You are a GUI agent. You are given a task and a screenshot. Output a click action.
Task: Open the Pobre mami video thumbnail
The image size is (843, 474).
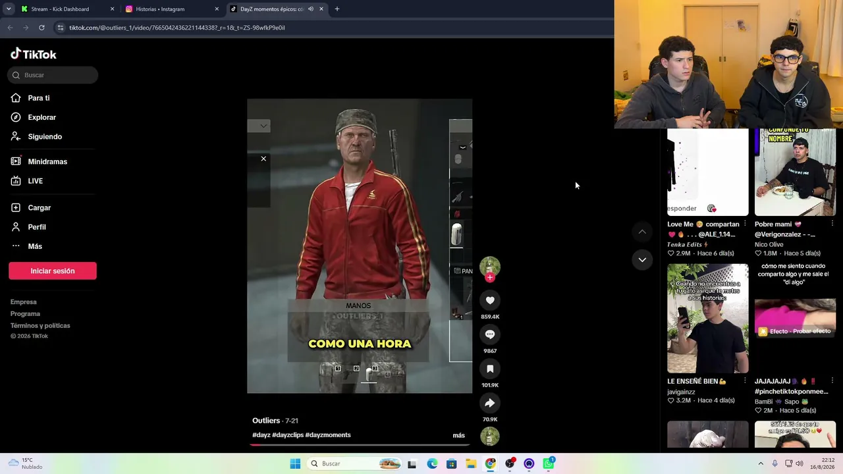pyautogui.click(x=795, y=172)
